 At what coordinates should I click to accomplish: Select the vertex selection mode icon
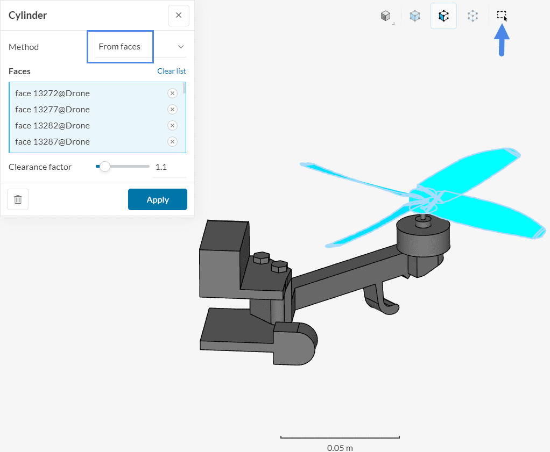tap(473, 16)
